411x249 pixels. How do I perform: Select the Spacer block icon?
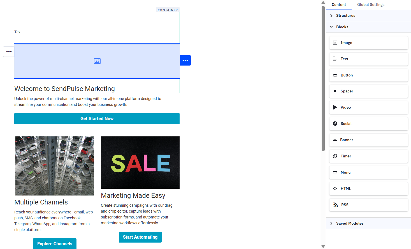(x=335, y=91)
